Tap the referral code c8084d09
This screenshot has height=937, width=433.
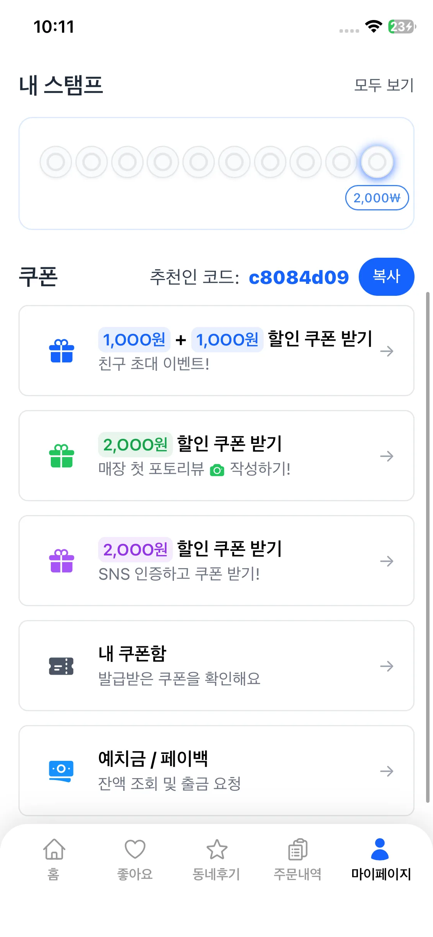(x=299, y=277)
